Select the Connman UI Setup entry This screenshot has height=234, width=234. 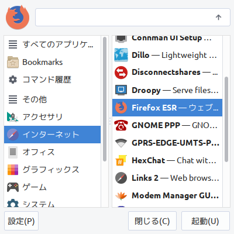coord(167,39)
